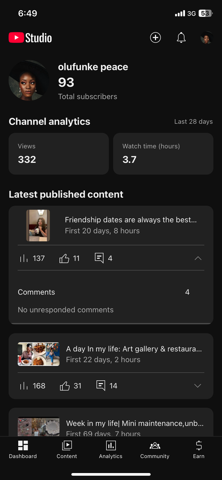Tap the large olufunke peace channel picture
This screenshot has width=222, height=480.
pyautogui.click(x=29, y=81)
